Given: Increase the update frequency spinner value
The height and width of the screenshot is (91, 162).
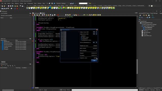Looking at the screenshot, I should point(96,42).
